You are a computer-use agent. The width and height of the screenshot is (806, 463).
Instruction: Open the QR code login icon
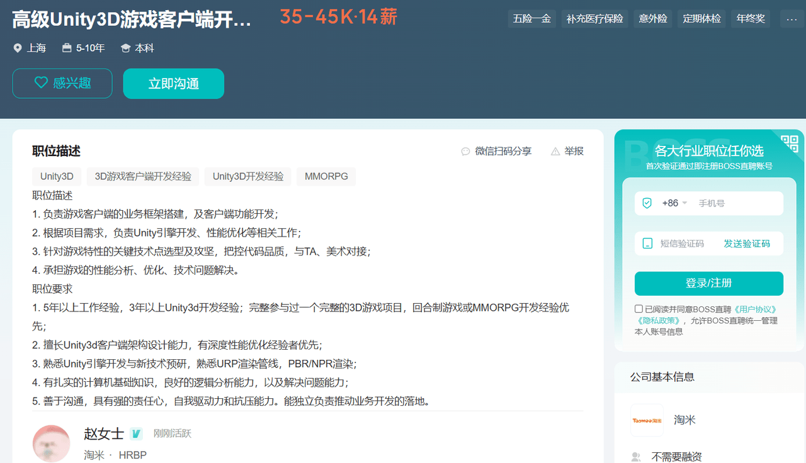click(x=790, y=143)
